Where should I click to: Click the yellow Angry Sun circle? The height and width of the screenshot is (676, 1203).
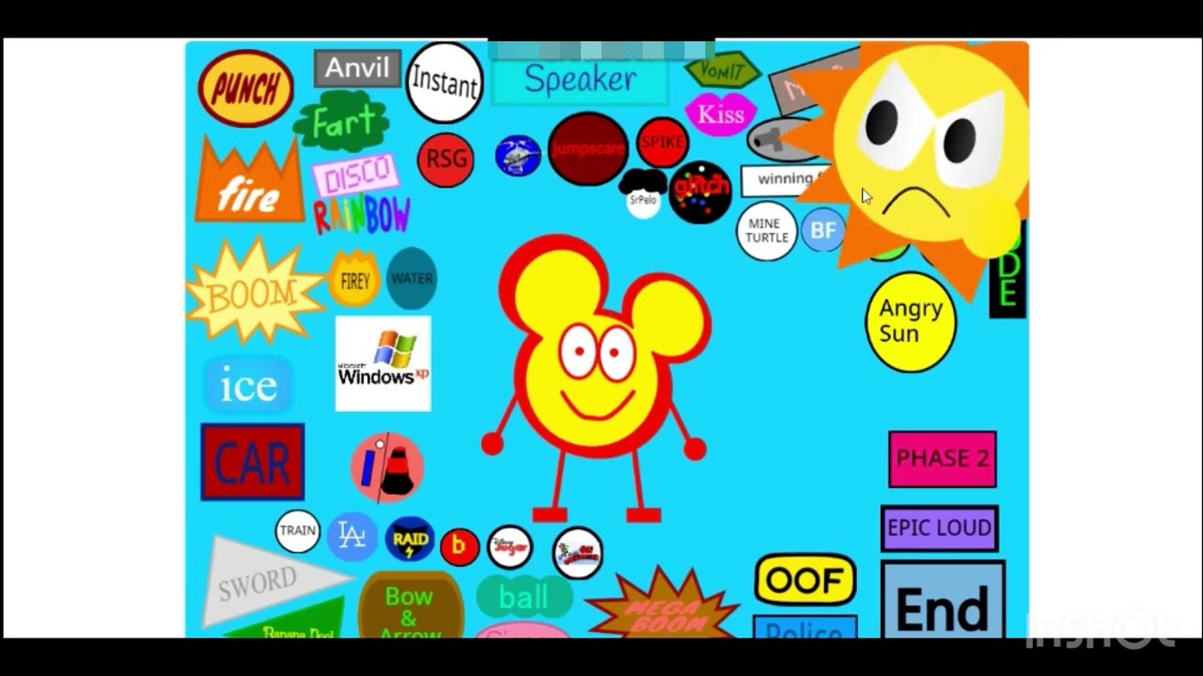(x=910, y=321)
